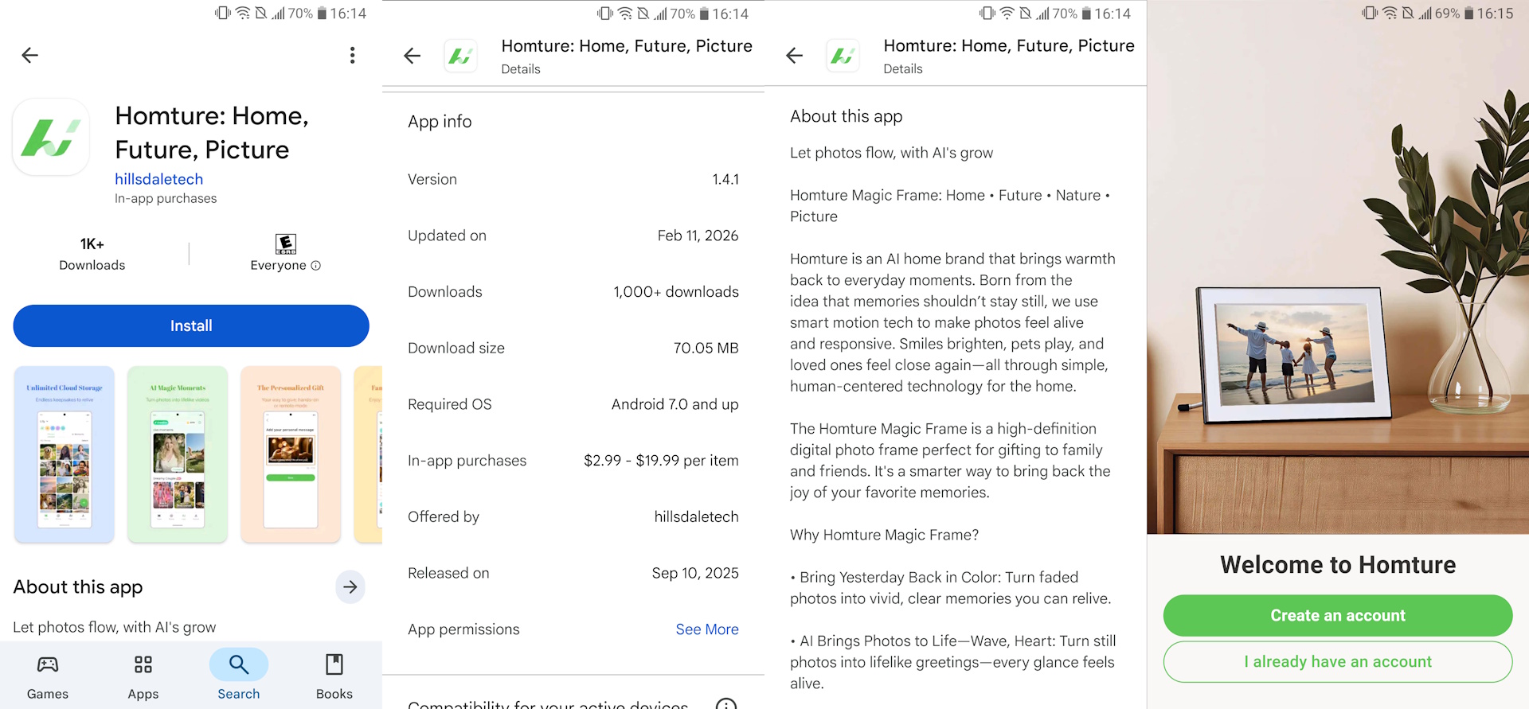Go back from the App info details page
Image resolution: width=1529 pixels, height=709 pixels.
pyautogui.click(x=412, y=55)
